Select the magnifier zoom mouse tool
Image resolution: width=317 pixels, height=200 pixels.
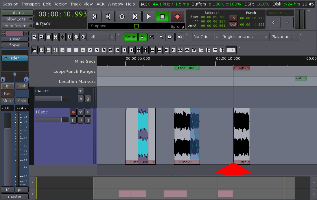(161, 37)
